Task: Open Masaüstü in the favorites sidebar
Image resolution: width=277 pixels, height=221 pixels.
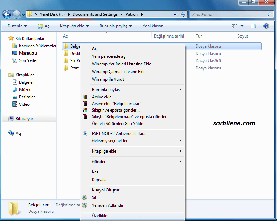Action: (x=28, y=53)
